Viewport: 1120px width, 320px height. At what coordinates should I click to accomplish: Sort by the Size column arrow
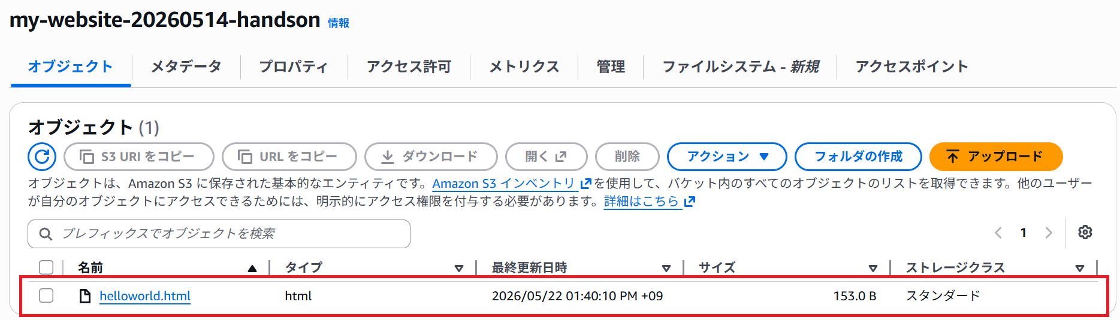(x=873, y=269)
